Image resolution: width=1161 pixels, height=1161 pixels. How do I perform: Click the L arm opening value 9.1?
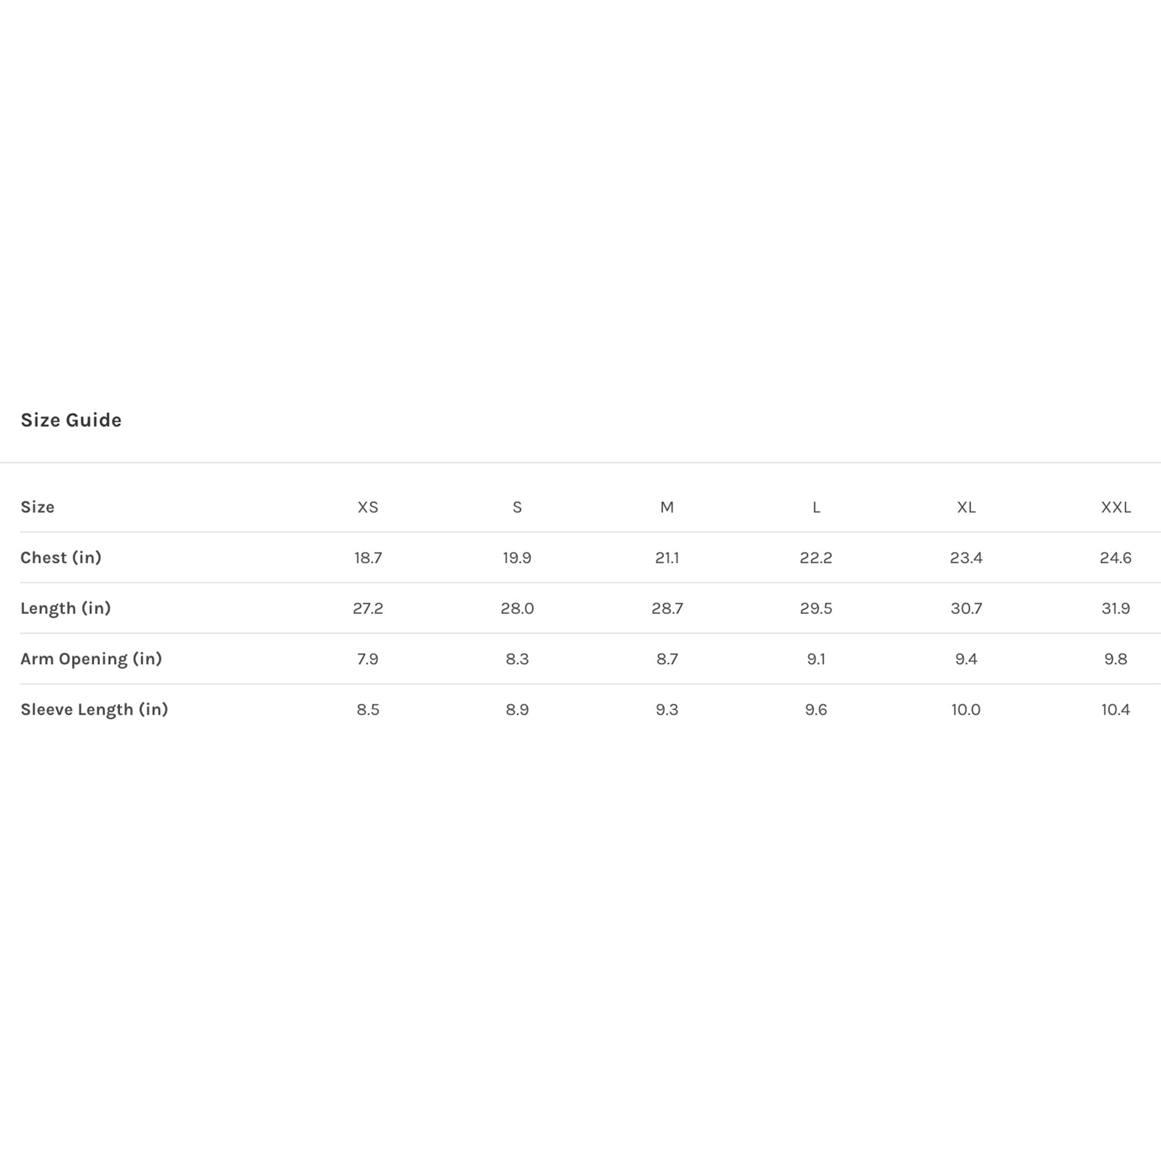tap(816, 659)
